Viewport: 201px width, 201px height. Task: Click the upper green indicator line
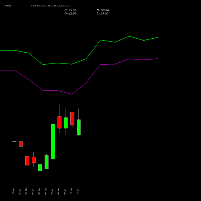click(93, 50)
